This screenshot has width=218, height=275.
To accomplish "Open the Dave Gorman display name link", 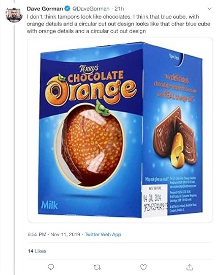I will (x=45, y=9).
